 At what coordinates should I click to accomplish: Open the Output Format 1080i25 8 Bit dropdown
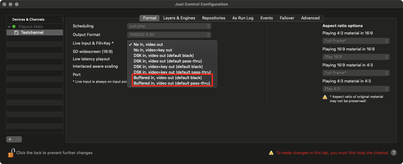point(169,35)
